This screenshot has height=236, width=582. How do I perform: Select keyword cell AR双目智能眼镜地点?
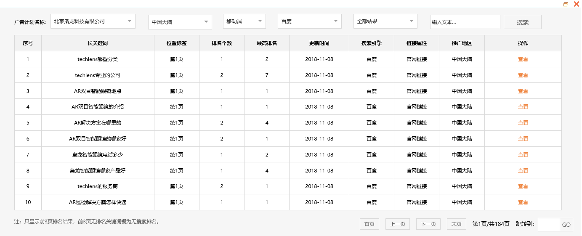point(98,91)
